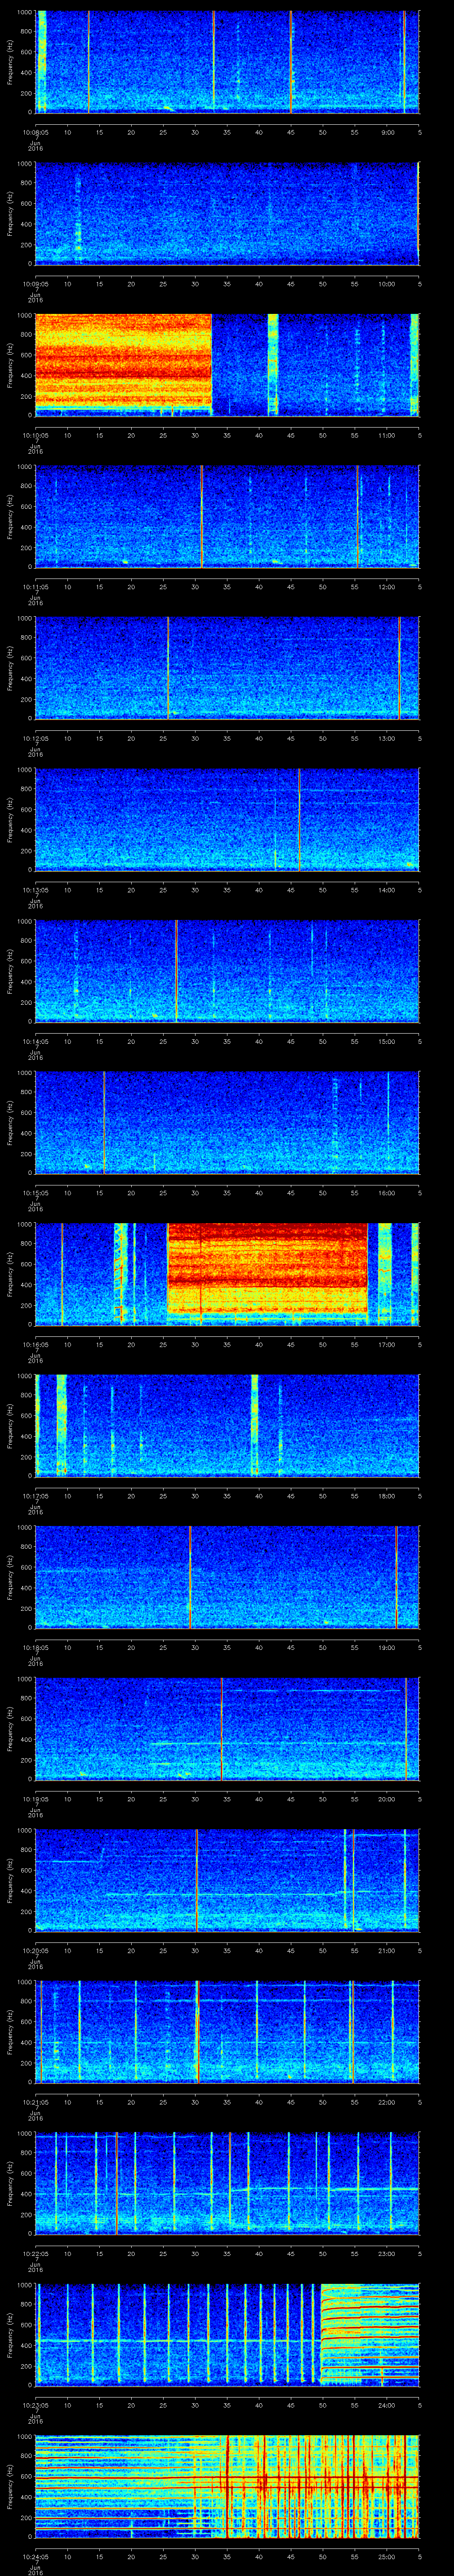Screen dimensions: 454x2576
Task: Pick the spectrogram panel starting at 10:18:05
Action: point(227,1577)
